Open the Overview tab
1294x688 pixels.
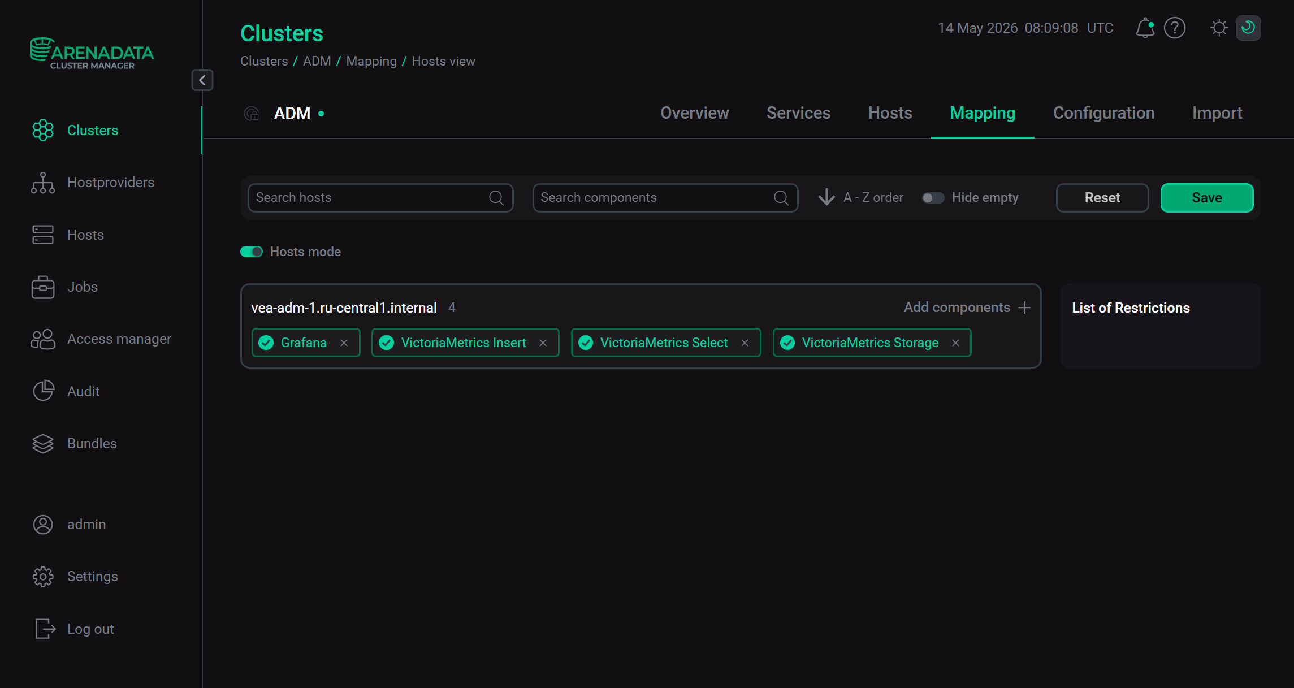695,113
